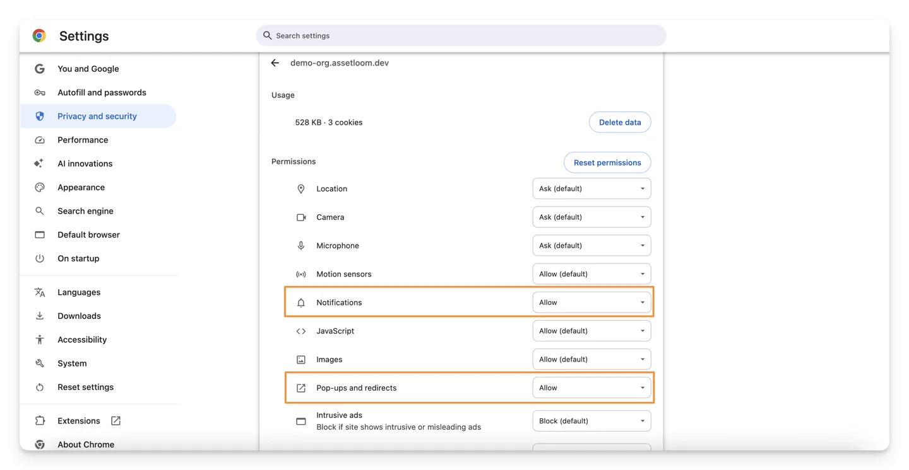Click the key icon for Autofill
909x470 pixels.
[x=40, y=93]
